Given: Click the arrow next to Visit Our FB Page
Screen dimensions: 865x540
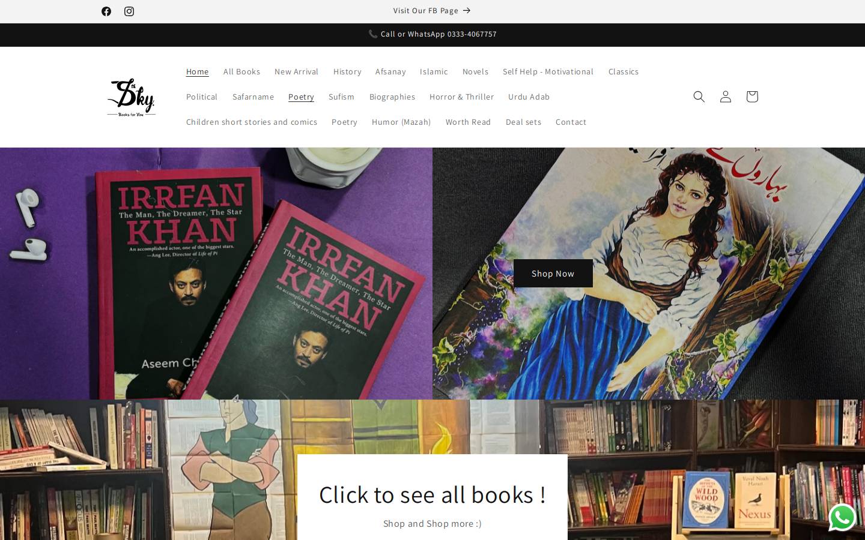Looking at the screenshot, I should pyautogui.click(x=467, y=11).
